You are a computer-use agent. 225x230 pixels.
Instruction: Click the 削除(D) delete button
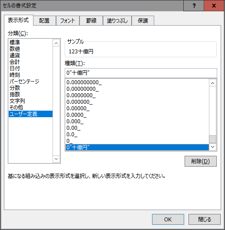click(x=201, y=161)
